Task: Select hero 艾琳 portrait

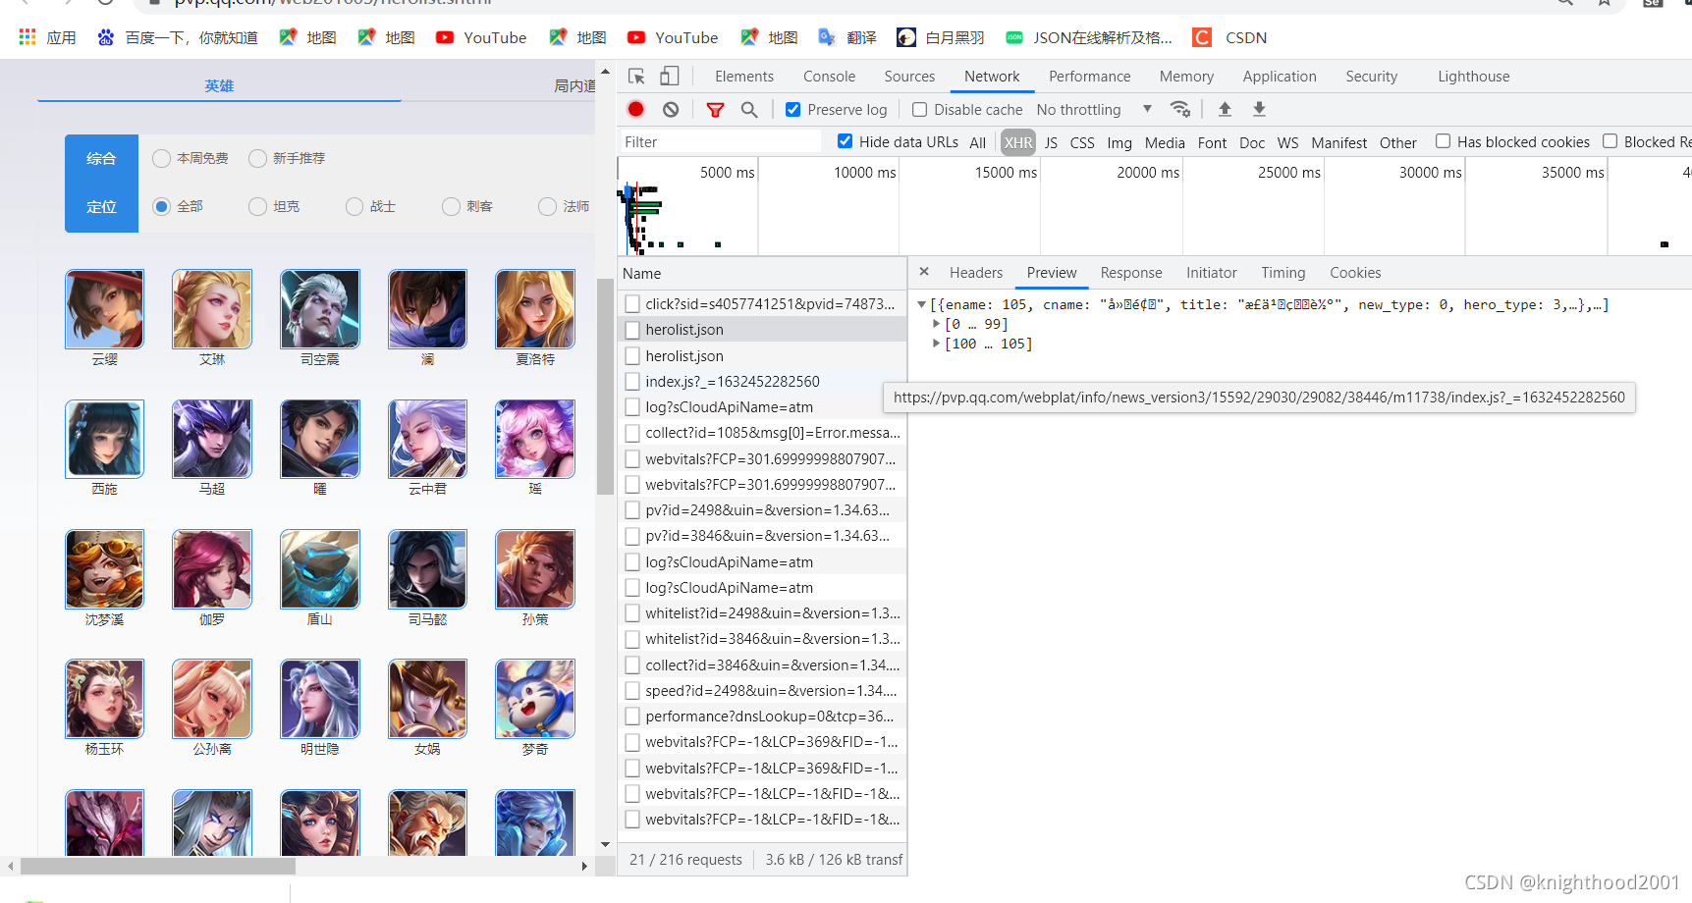Action: coord(212,309)
